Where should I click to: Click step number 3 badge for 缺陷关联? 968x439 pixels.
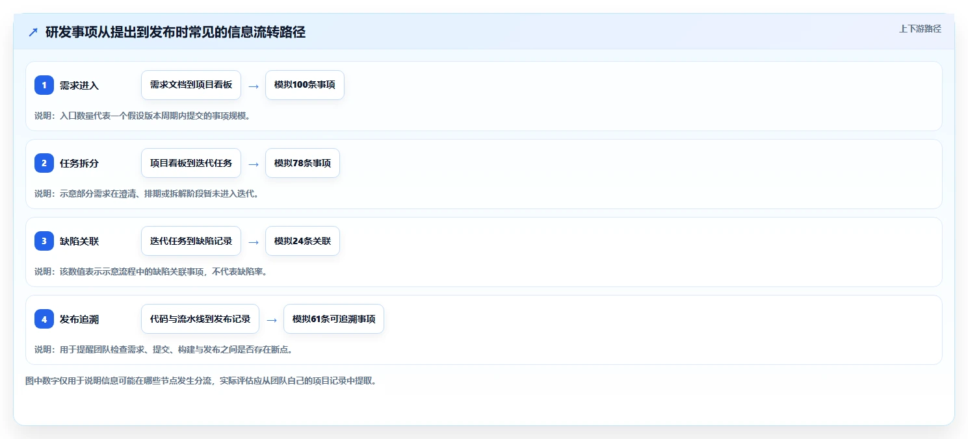click(x=44, y=241)
